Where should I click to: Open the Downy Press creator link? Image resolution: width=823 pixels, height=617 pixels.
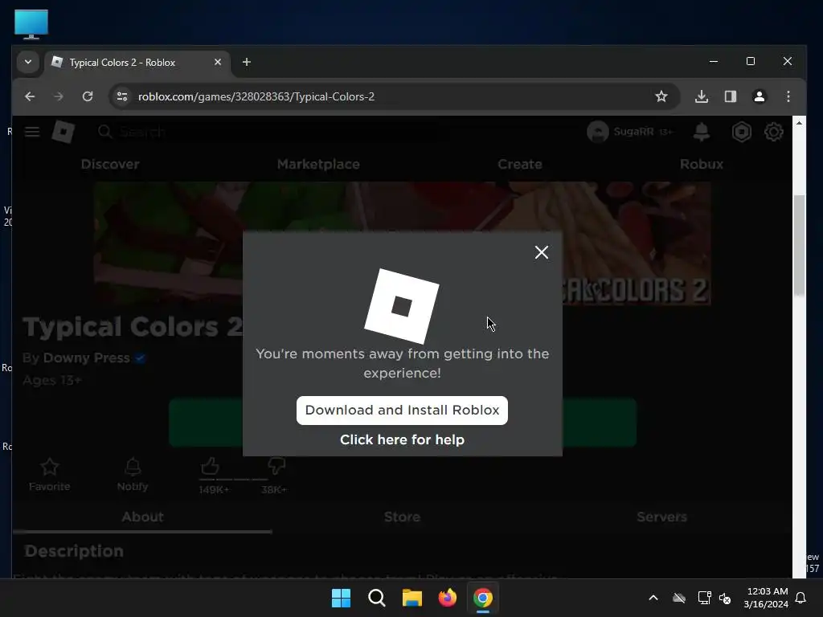point(86,358)
